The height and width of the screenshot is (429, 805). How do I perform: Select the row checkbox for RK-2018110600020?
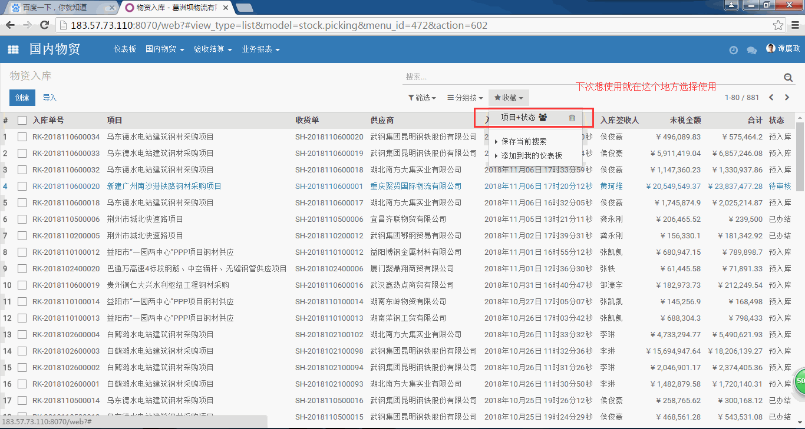point(22,186)
